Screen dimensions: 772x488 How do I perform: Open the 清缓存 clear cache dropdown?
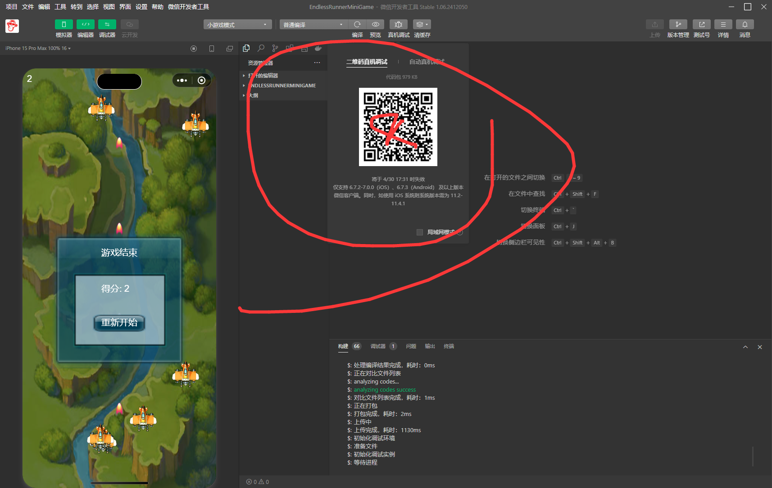pyautogui.click(x=422, y=24)
